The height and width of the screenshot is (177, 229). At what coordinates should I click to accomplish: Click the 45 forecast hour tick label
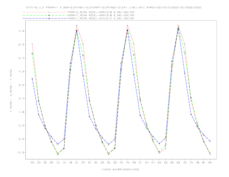point(128,163)
